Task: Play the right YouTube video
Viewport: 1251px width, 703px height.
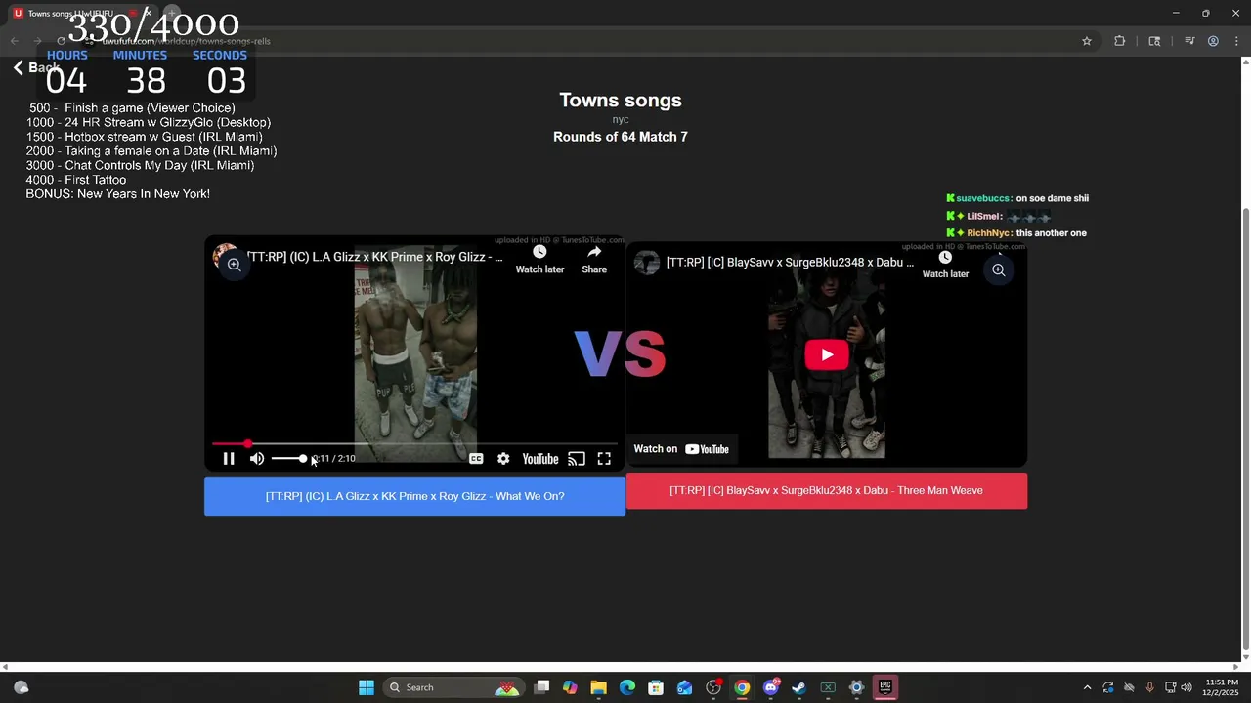Action: click(x=827, y=355)
